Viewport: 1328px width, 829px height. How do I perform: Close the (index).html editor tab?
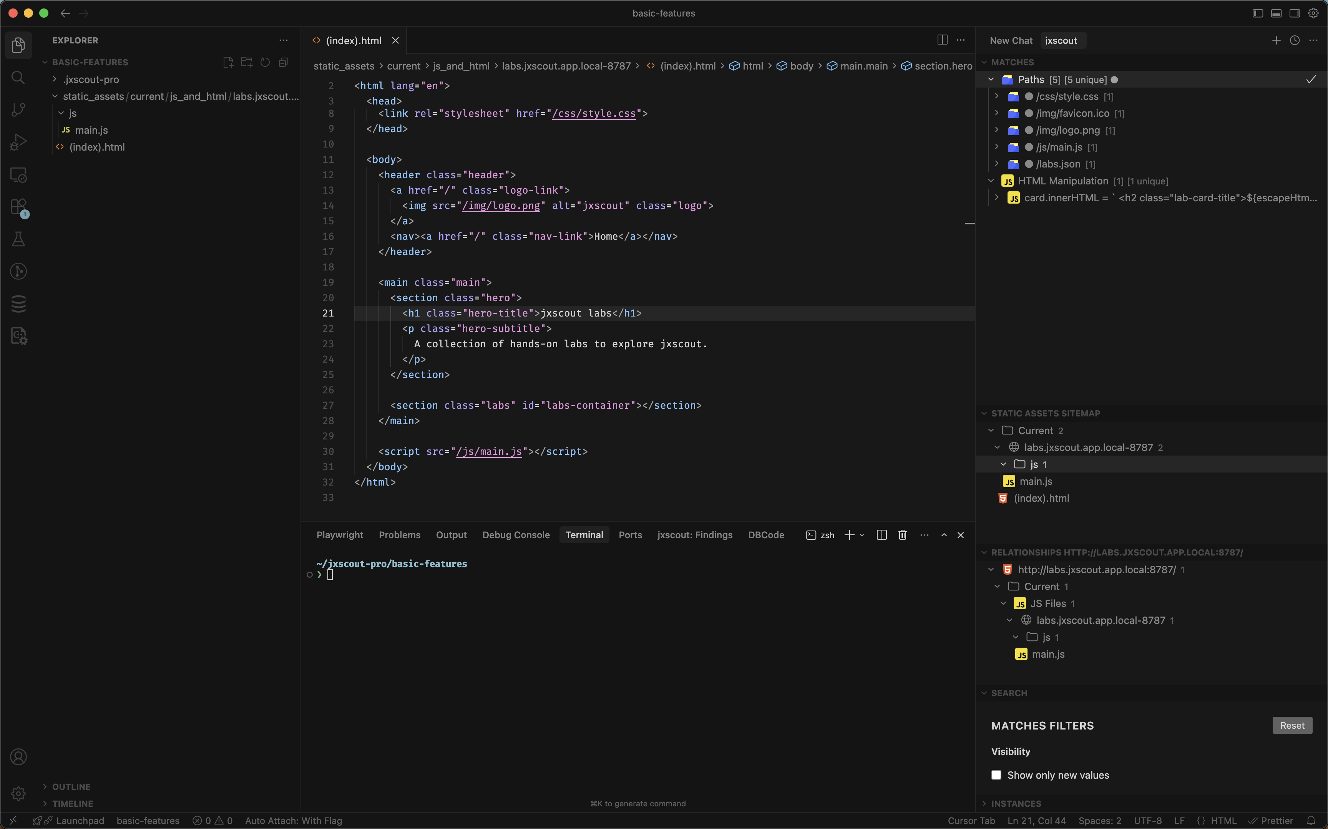[395, 41]
